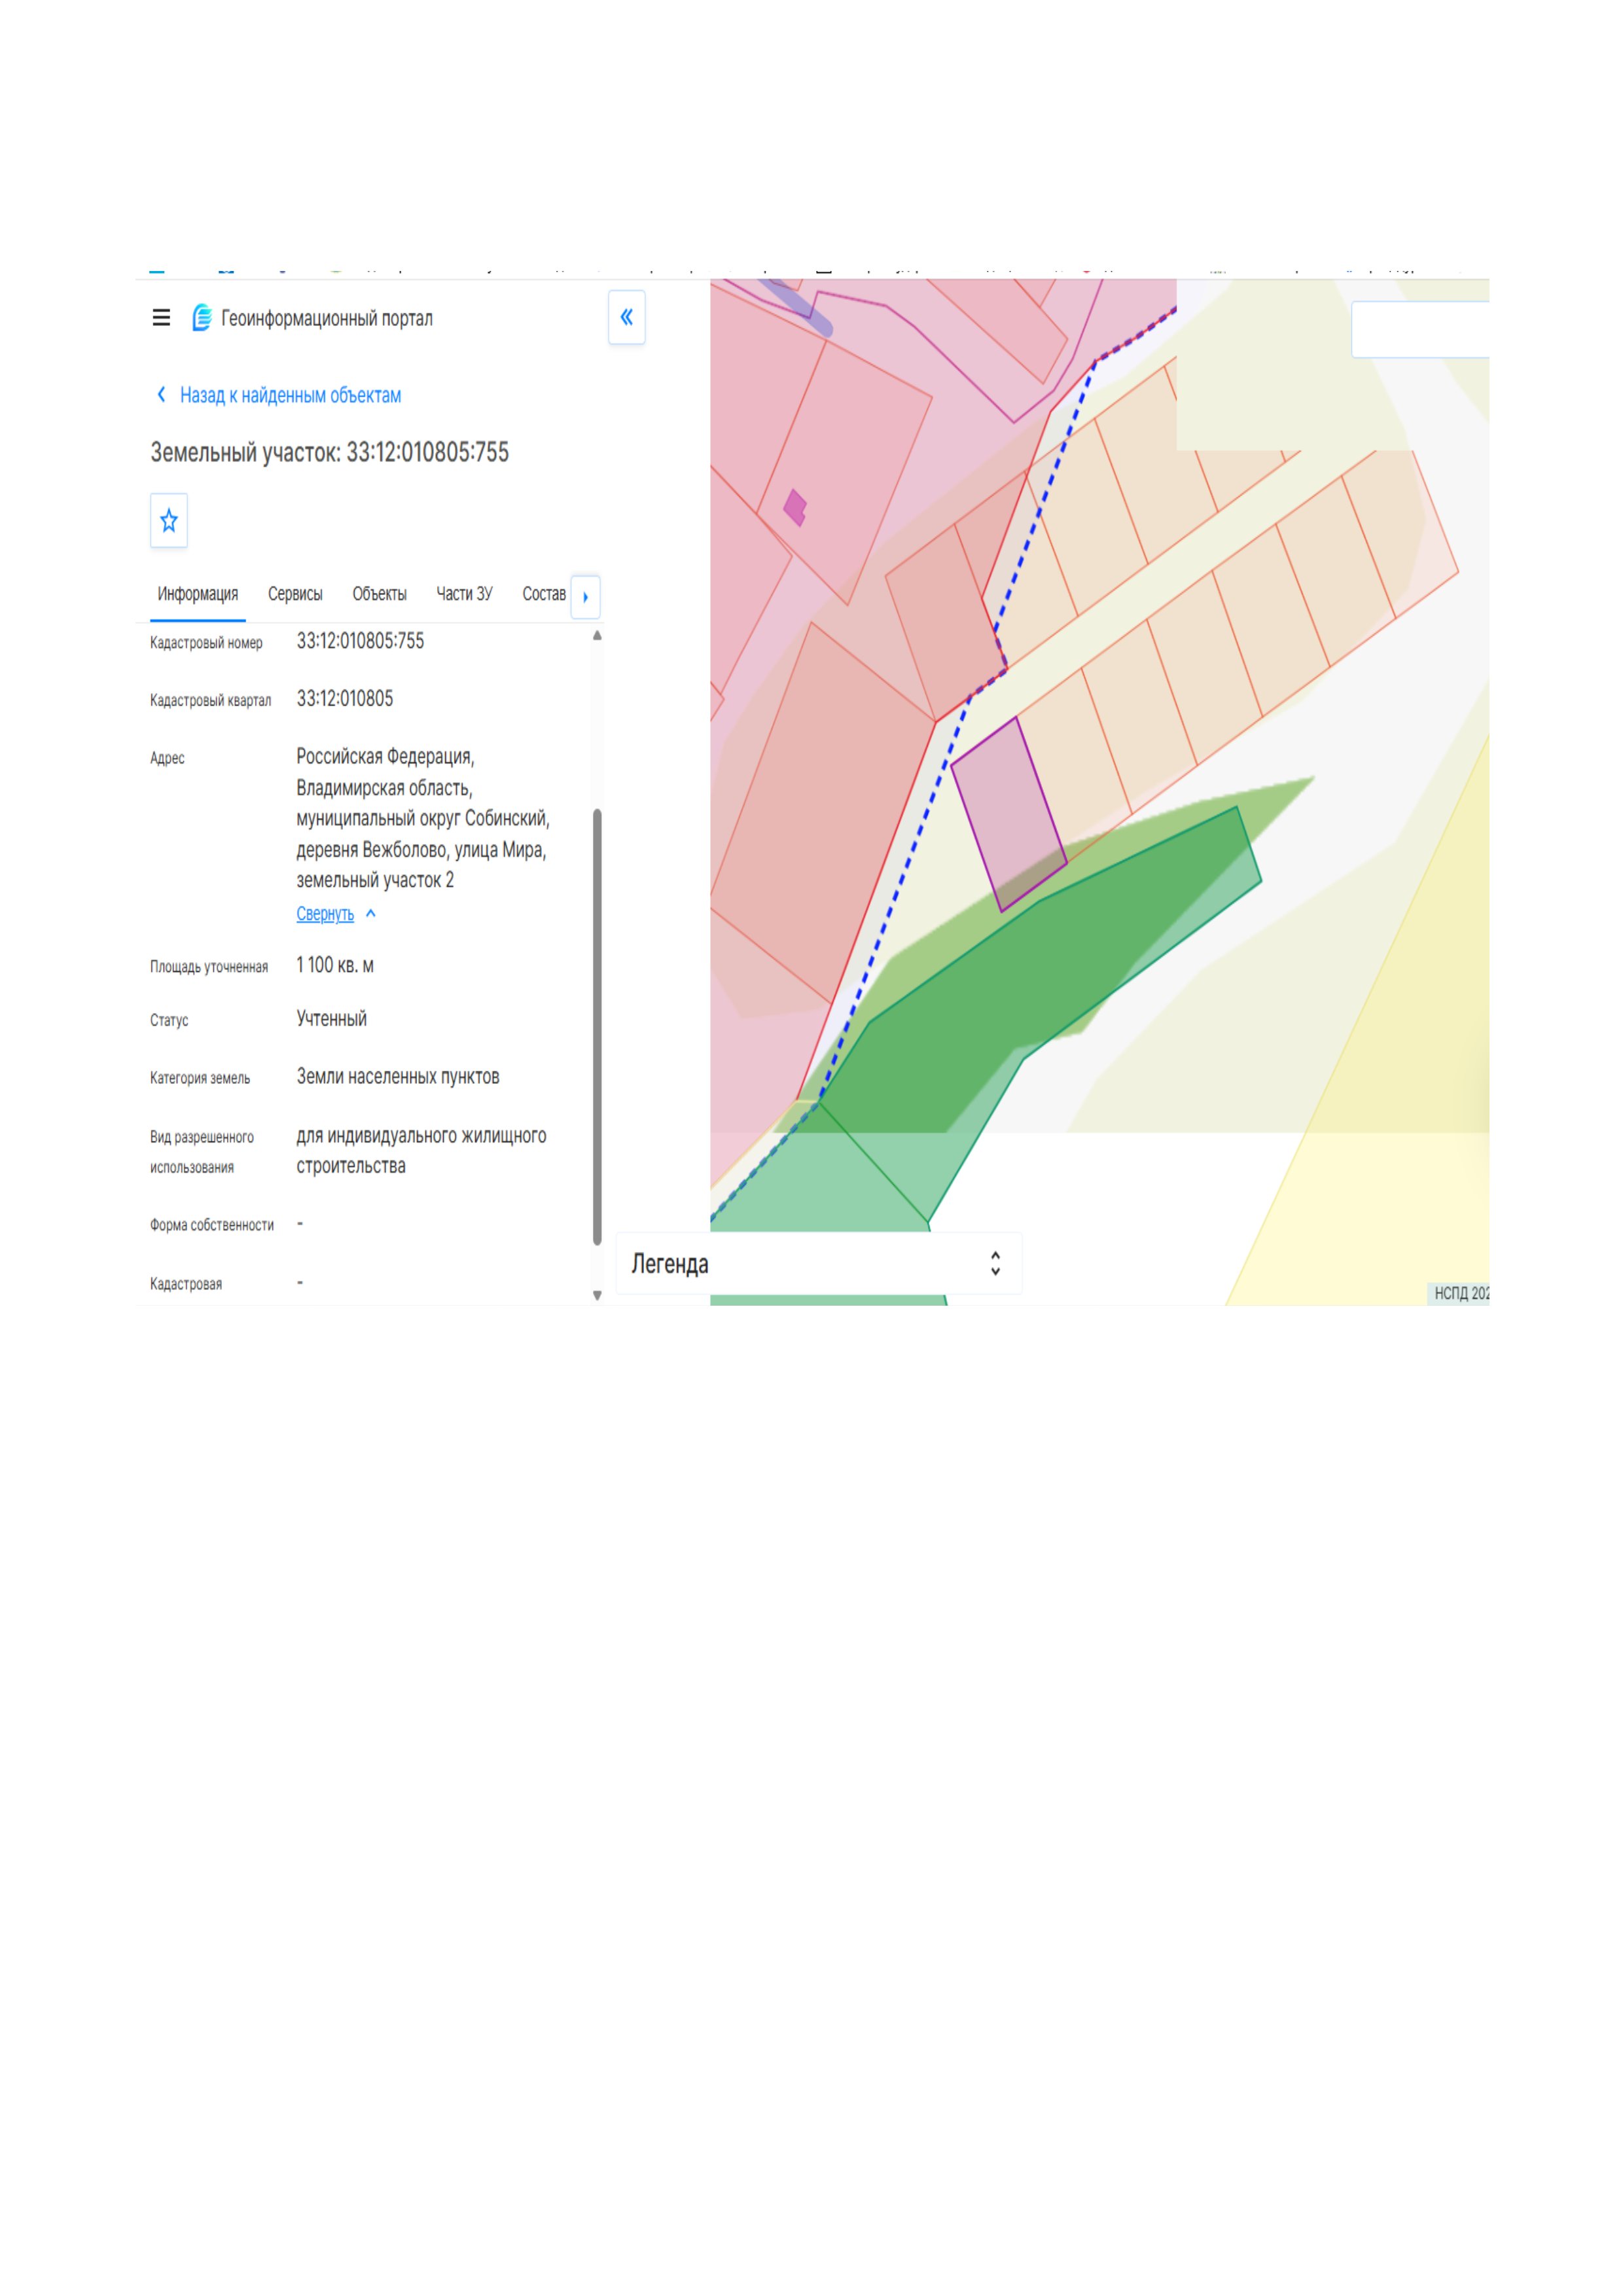Viewport: 1623px width, 2296px height.
Task: Click the Геоинформационный портал logo icon
Action: 201,318
